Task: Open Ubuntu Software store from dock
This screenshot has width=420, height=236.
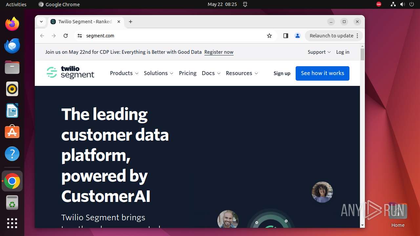Action: [x=12, y=132]
